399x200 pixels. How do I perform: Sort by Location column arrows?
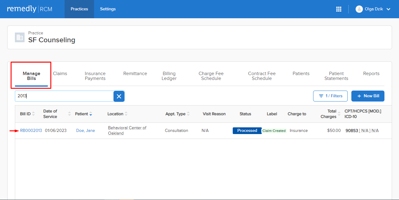(x=126, y=114)
